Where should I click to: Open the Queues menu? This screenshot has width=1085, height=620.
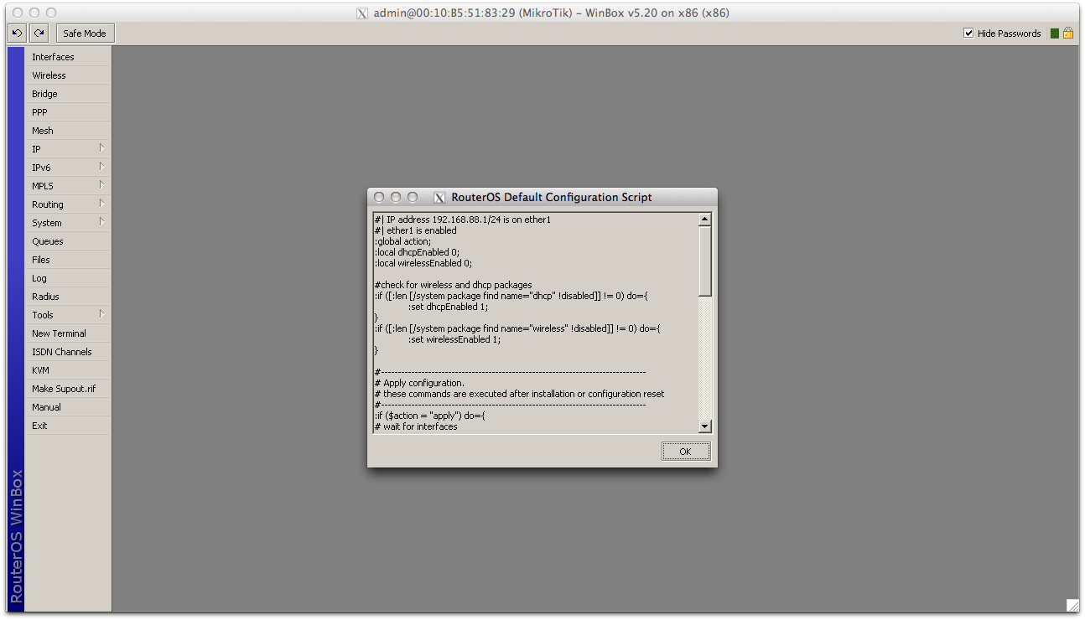pos(68,241)
